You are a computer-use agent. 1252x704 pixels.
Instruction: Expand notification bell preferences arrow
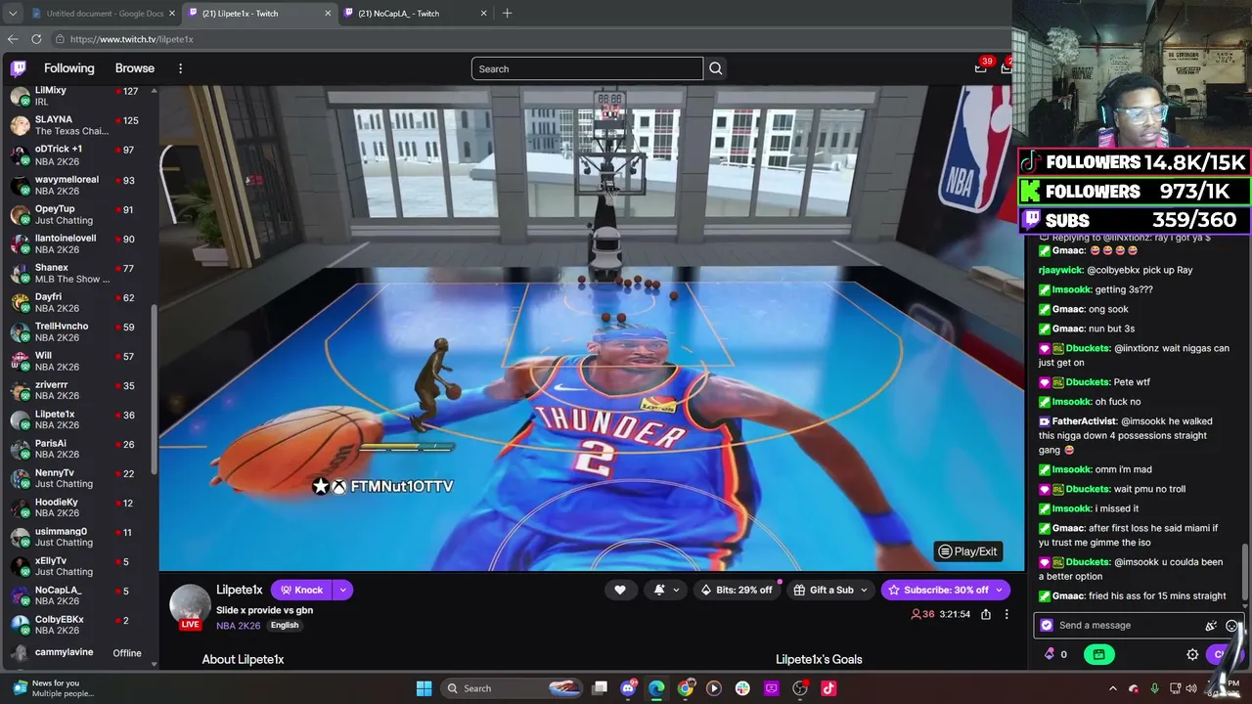click(x=675, y=590)
